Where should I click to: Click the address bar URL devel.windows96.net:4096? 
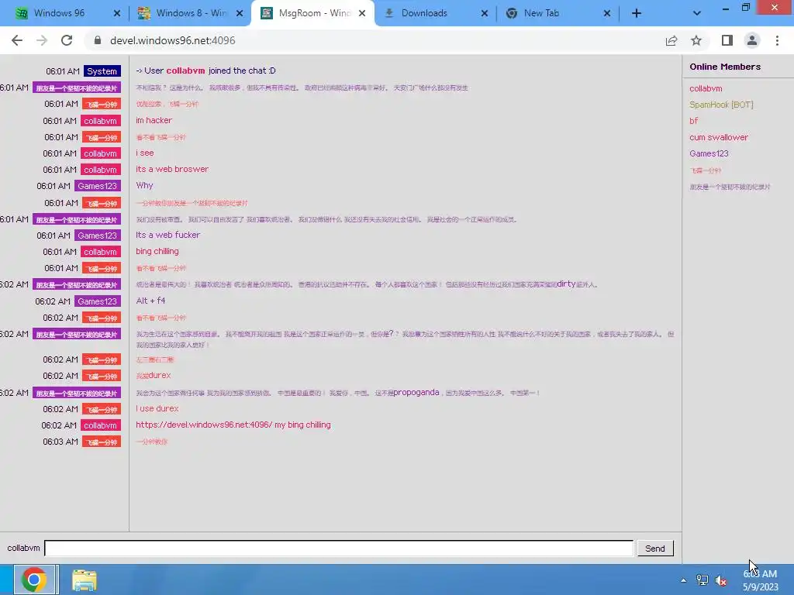173,40
